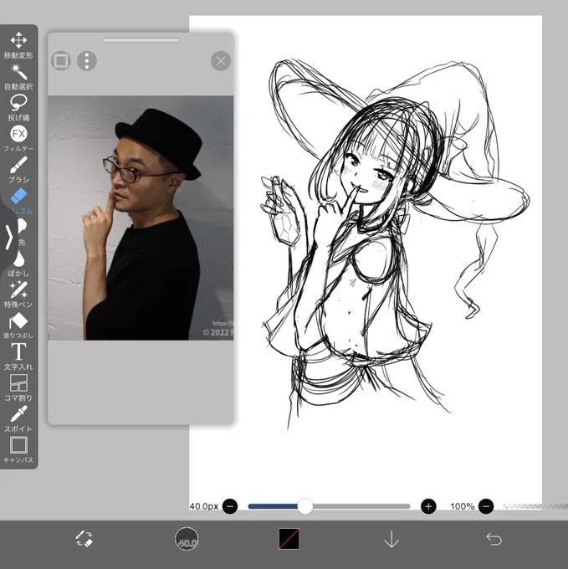This screenshot has height=569, width=568.
Task: Open the Frame Divider tool (コマ割り)
Action: click(x=18, y=387)
